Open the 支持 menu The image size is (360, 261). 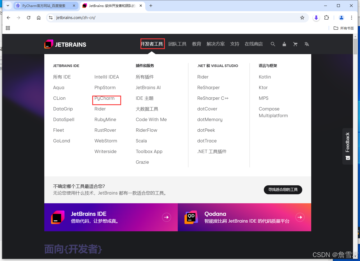coord(235,44)
